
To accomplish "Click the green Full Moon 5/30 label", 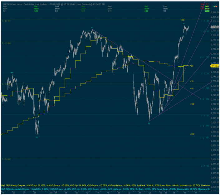I will point(36,9).
